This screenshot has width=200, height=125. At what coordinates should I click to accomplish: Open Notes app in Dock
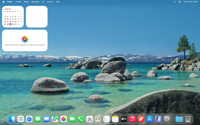[115, 119]
